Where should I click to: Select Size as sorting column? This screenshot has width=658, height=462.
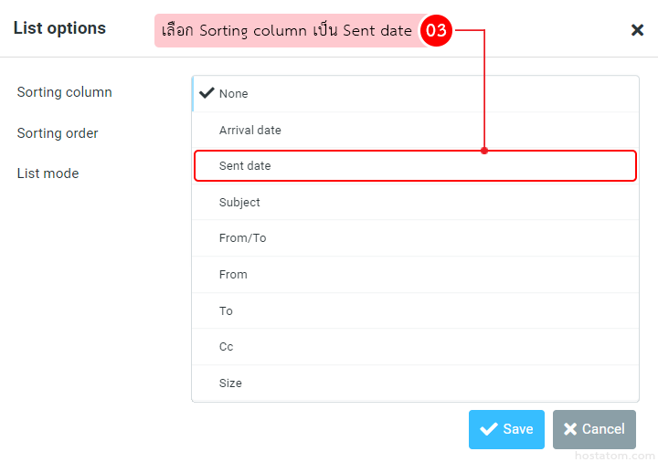(x=230, y=383)
